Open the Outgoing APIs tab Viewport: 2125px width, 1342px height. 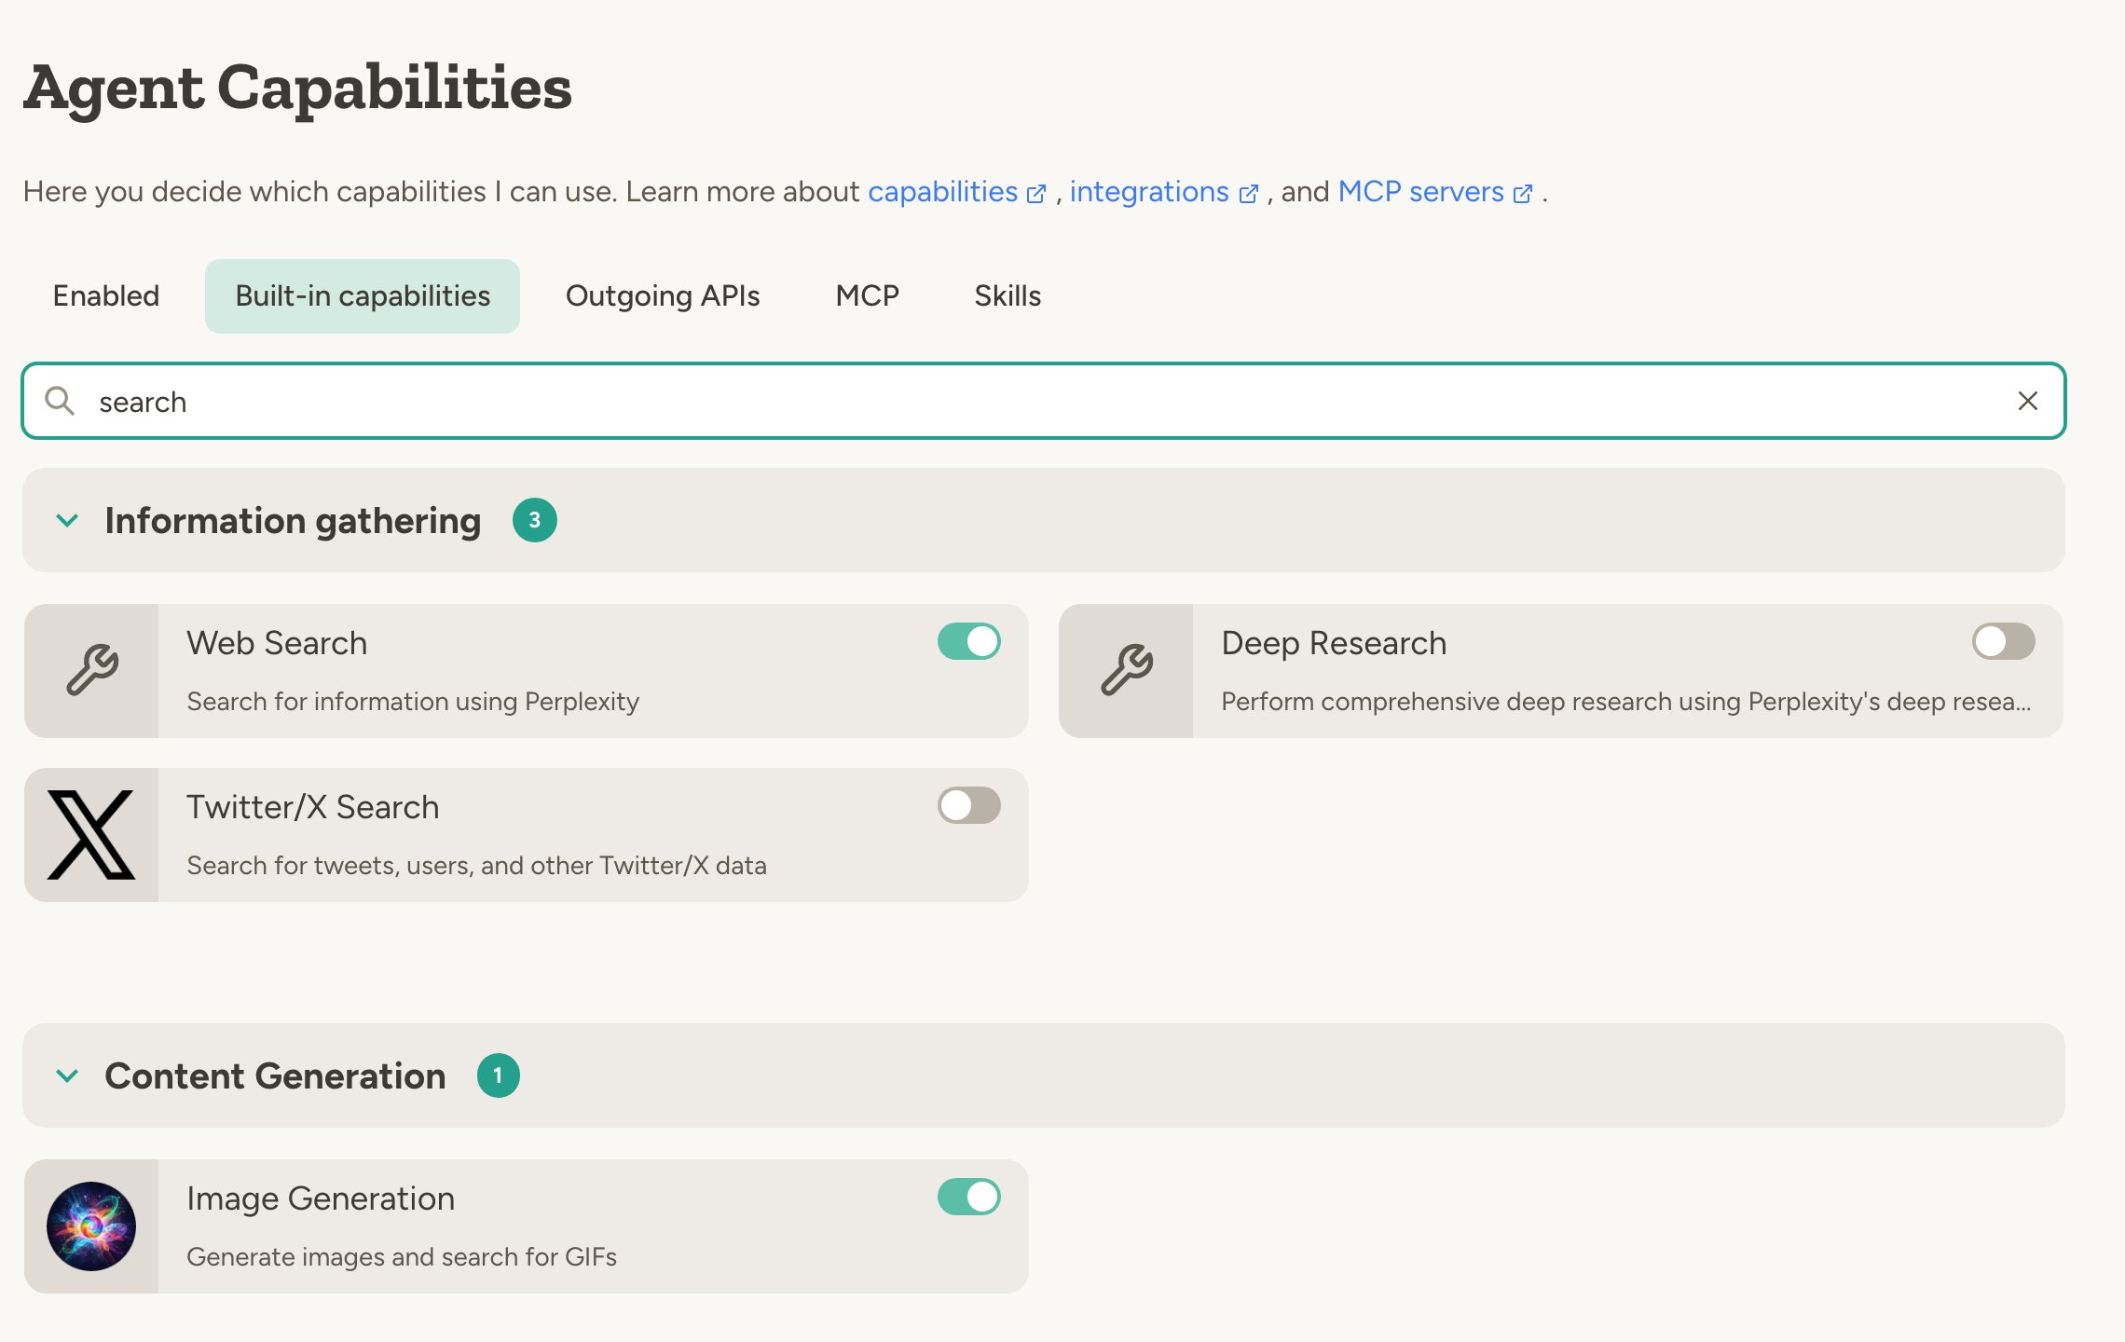pos(663,296)
